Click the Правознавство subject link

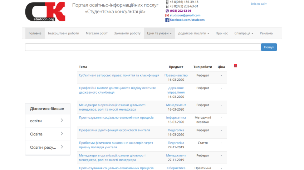pyautogui.click(x=176, y=75)
